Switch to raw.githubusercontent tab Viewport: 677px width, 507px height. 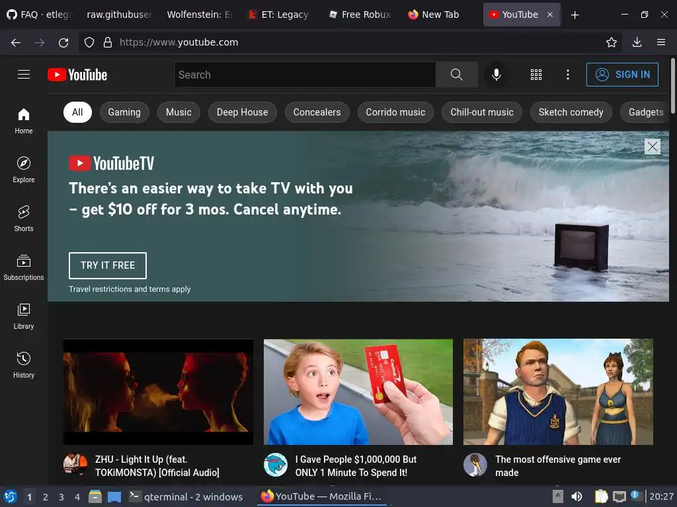pos(119,15)
